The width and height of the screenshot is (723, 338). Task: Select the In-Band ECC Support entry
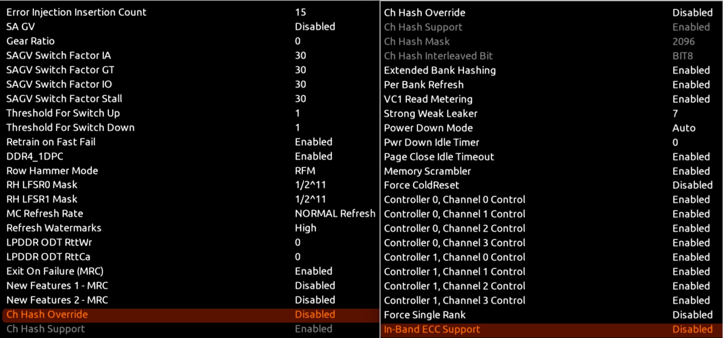432,329
